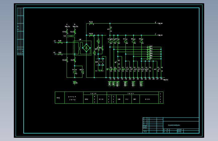Click the F bus label at line end
The width and height of the screenshot is (218, 141).
tap(156, 34)
